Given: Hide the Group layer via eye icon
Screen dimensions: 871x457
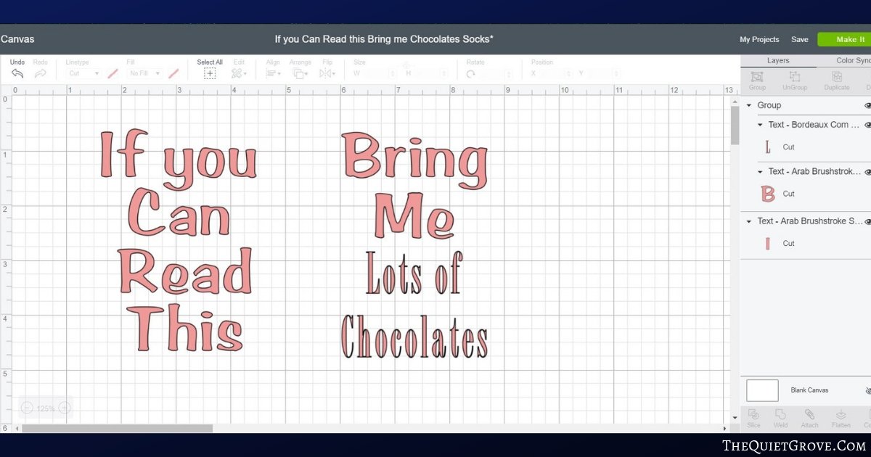Looking at the screenshot, I should (x=867, y=106).
